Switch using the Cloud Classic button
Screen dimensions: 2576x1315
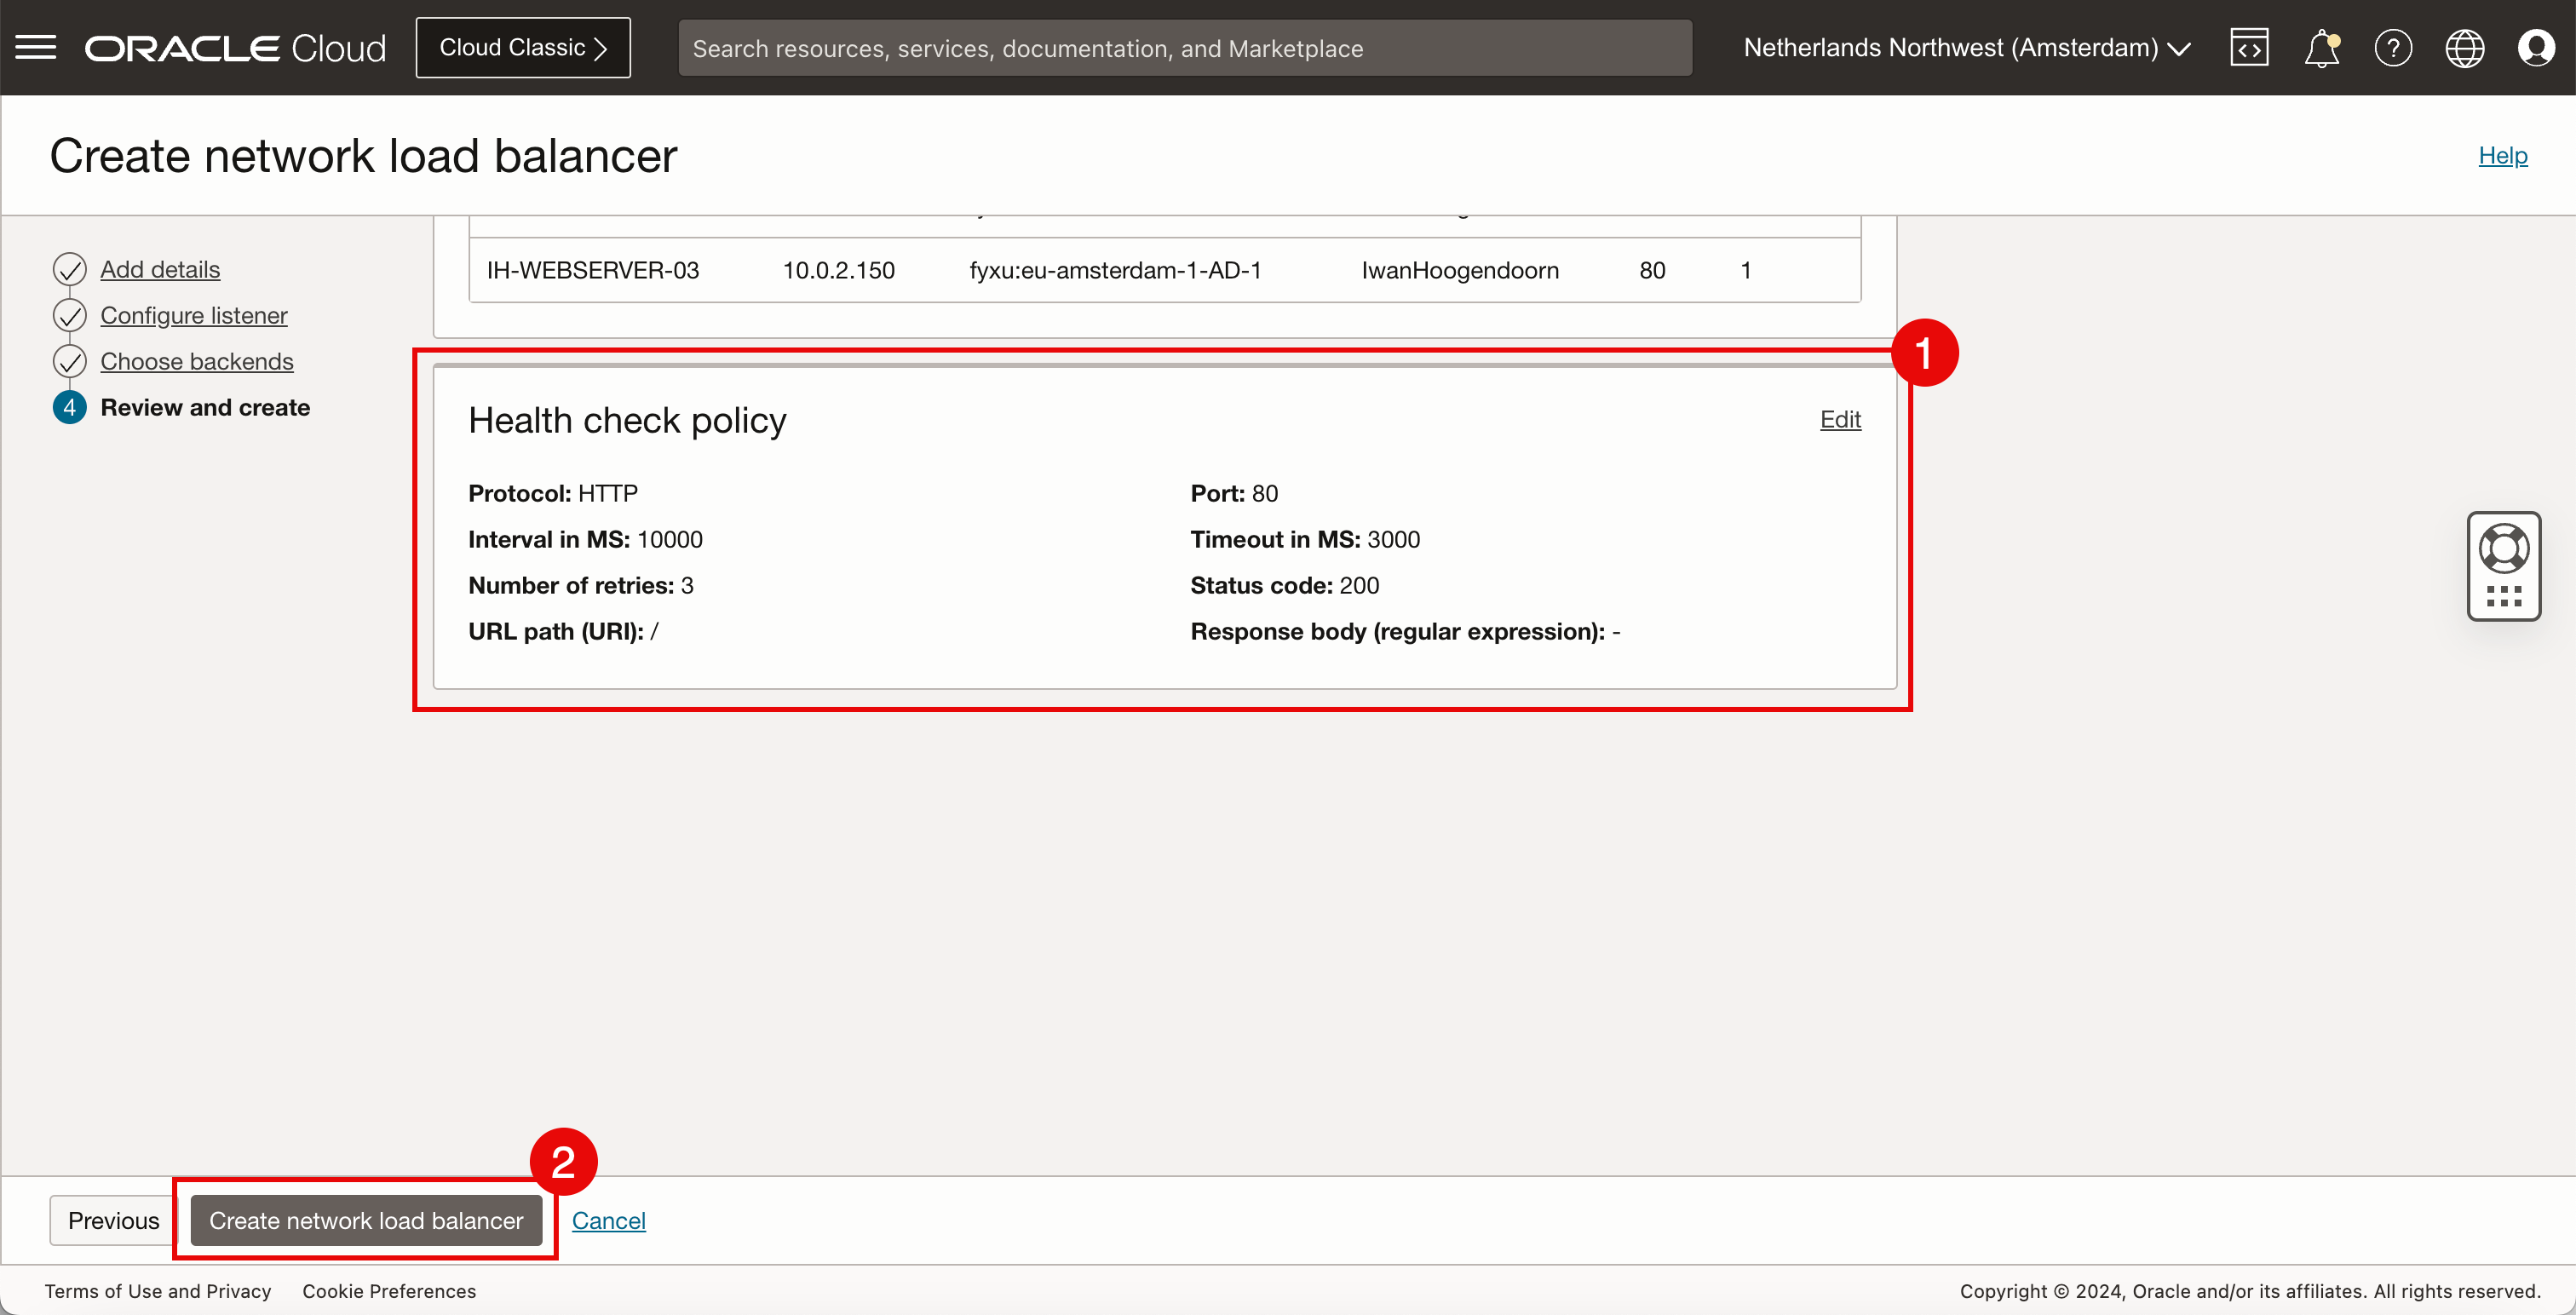pos(523,47)
